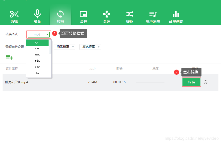Viewport: 221px width, 143px height.
Task: Click the 时长 column header
Action: (x=119, y=69)
